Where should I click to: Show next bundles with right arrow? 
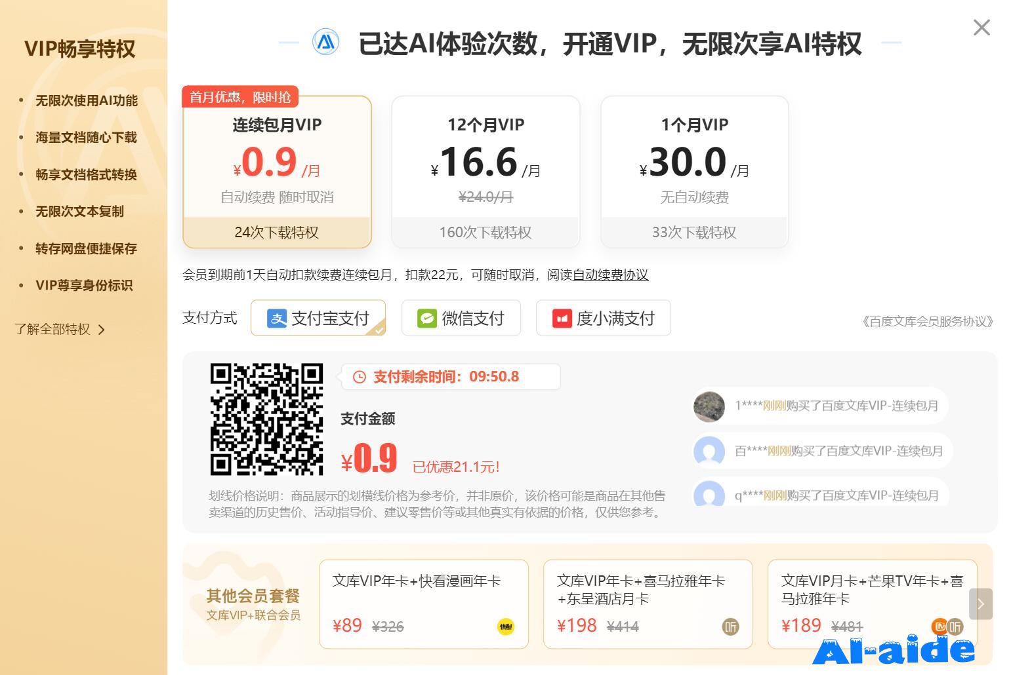click(x=981, y=604)
